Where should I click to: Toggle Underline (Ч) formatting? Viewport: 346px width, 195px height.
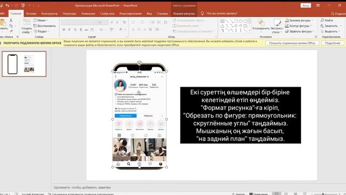75,29
